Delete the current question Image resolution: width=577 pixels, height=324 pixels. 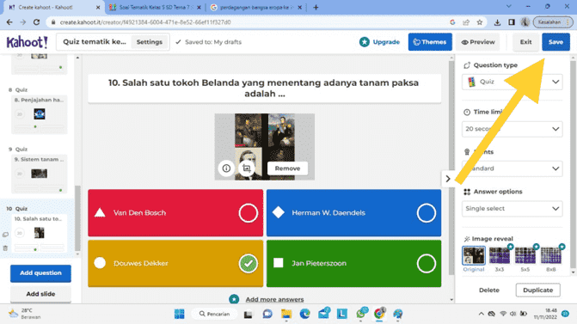click(489, 290)
